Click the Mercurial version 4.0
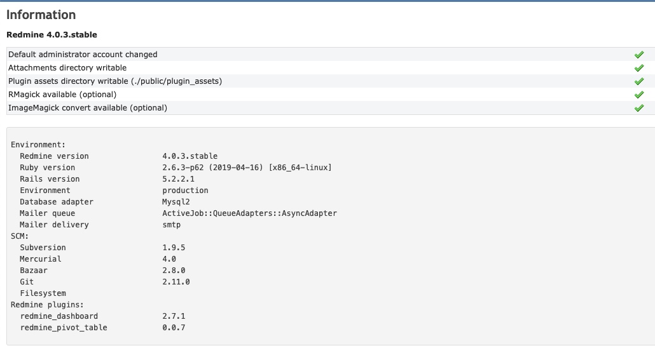Viewport: 655px width, 348px height. click(169, 259)
